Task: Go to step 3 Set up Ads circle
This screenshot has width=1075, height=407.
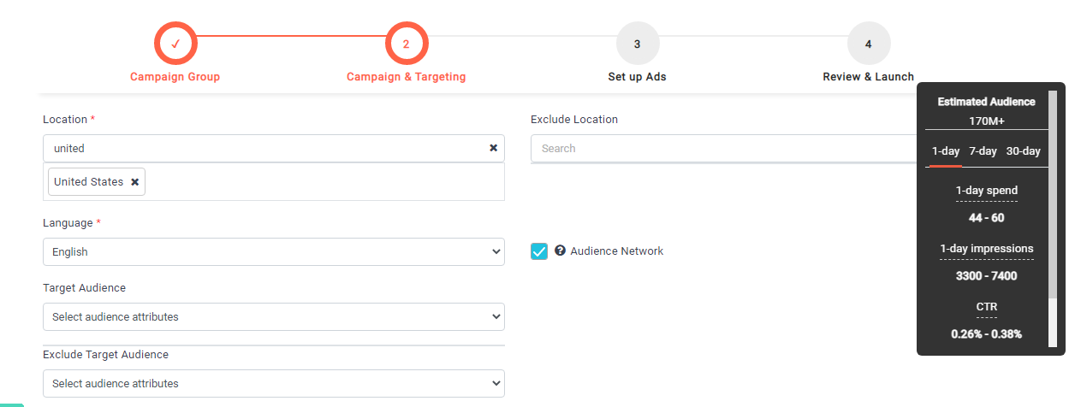Action: tap(637, 44)
